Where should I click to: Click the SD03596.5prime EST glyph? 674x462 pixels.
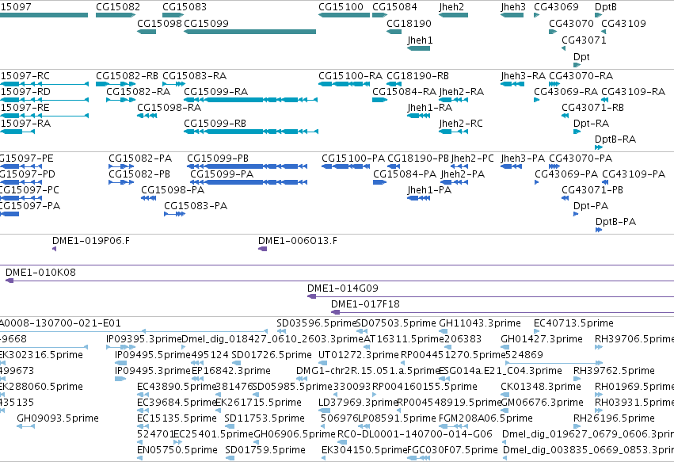click(281, 331)
